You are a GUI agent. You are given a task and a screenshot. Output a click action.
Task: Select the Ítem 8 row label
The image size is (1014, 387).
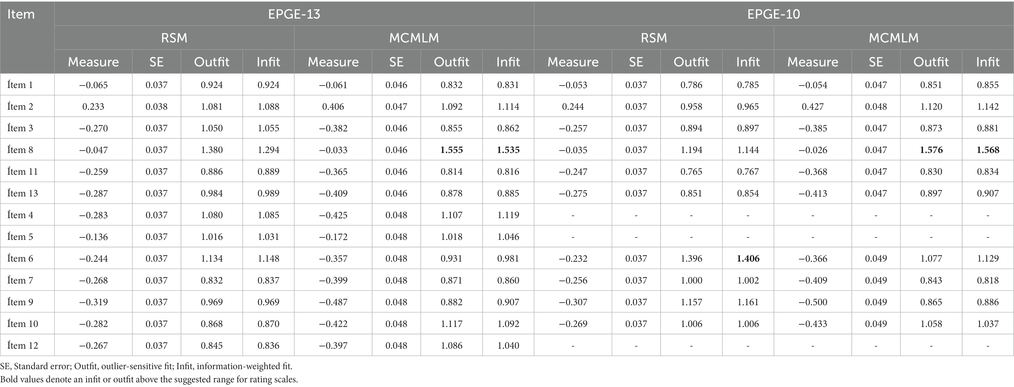click(x=20, y=150)
